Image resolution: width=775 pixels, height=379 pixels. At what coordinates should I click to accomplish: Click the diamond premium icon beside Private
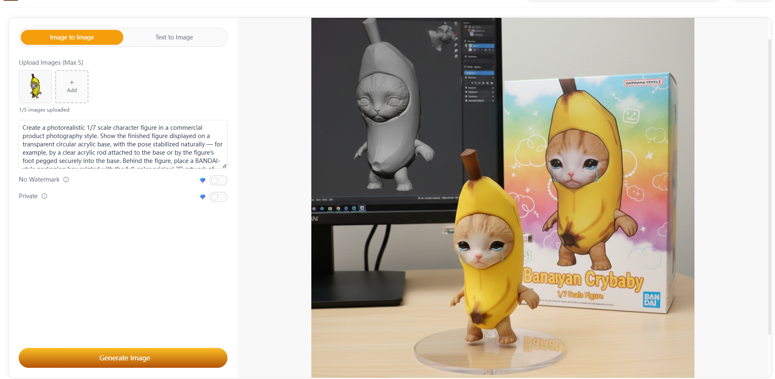pos(203,197)
